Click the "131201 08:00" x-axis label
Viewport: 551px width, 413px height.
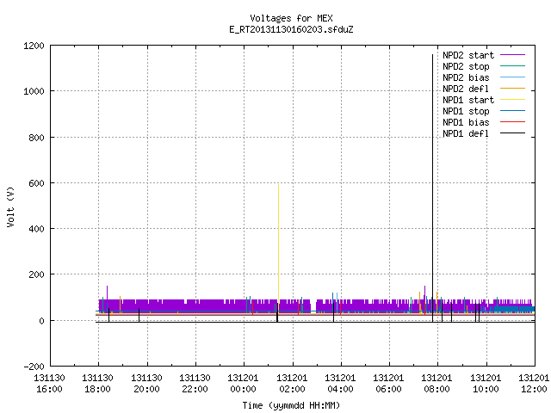point(436,384)
